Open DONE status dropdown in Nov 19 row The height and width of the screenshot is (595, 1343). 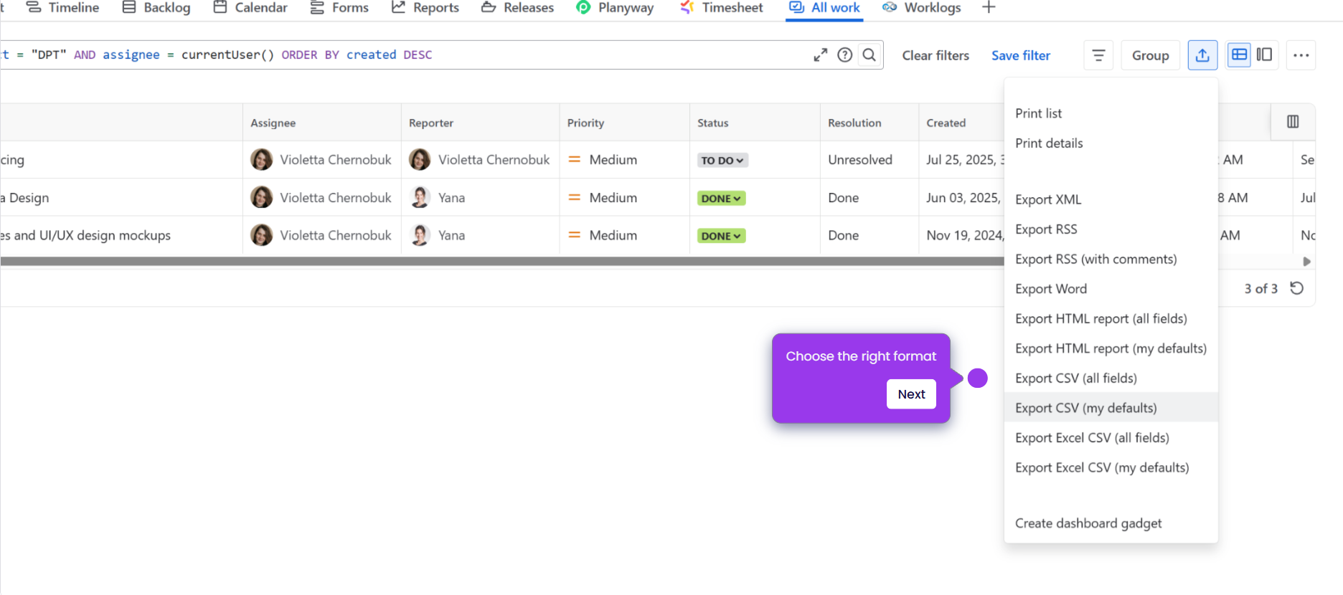coord(721,236)
